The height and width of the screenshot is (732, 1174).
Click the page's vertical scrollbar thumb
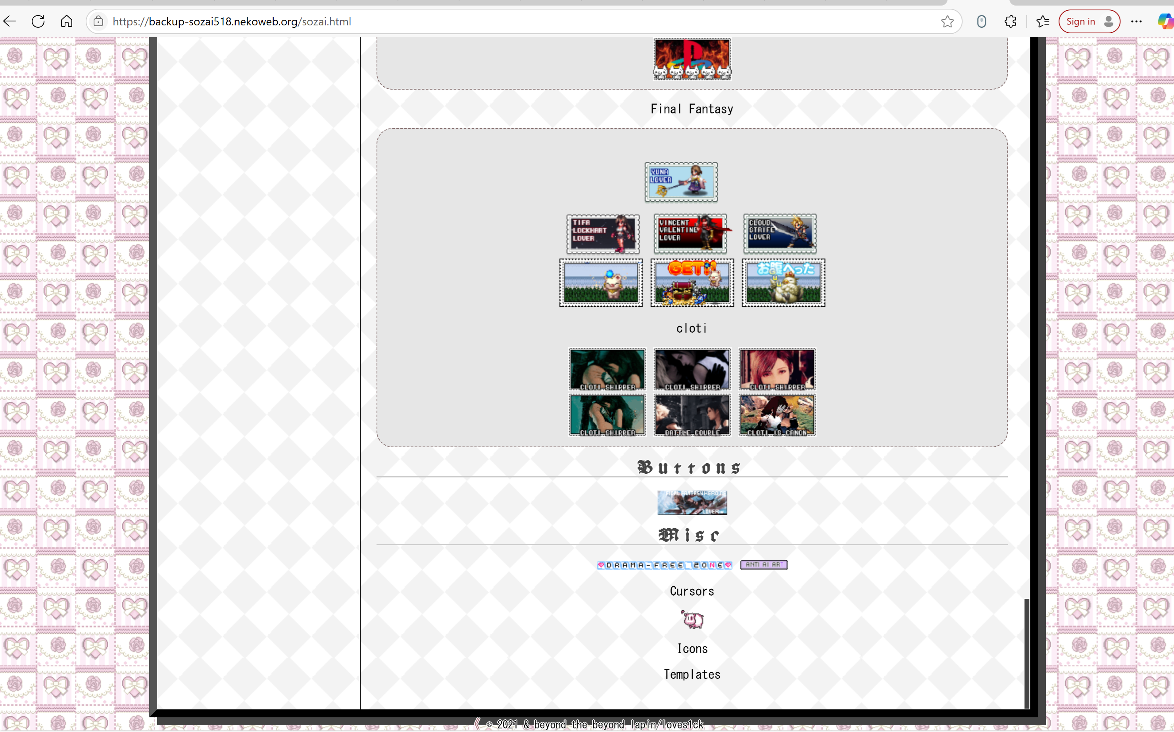[1027, 653]
